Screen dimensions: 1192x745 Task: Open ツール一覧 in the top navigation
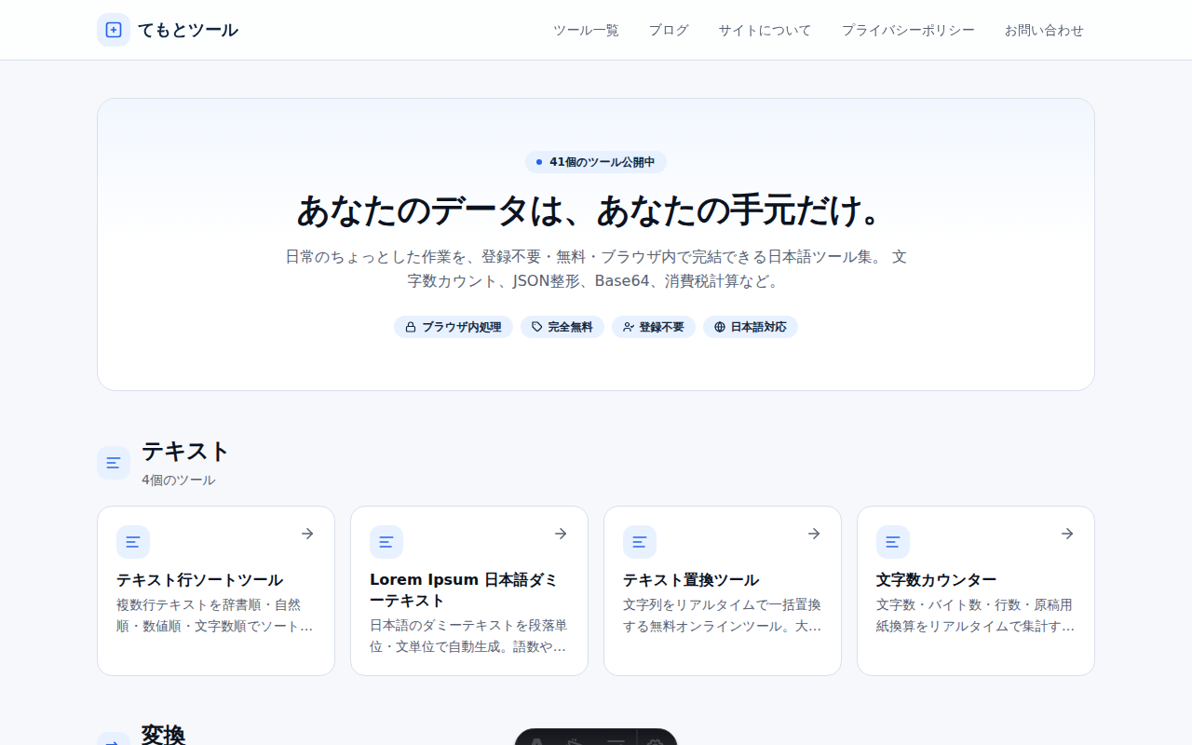586,30
